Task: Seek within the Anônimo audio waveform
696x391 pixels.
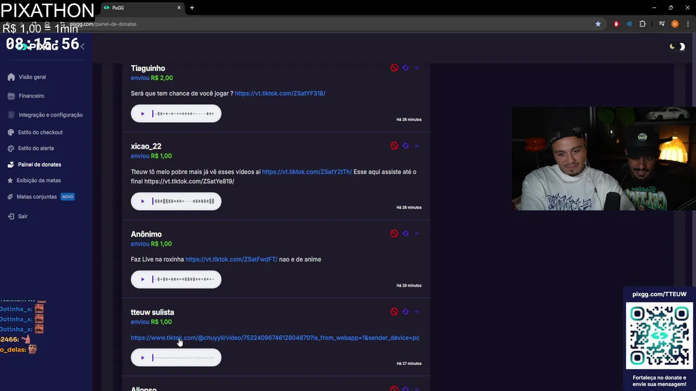Action: coord(183,279)
